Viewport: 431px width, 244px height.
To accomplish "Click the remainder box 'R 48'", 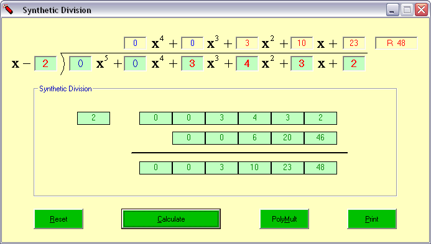I will pos(396,43).
